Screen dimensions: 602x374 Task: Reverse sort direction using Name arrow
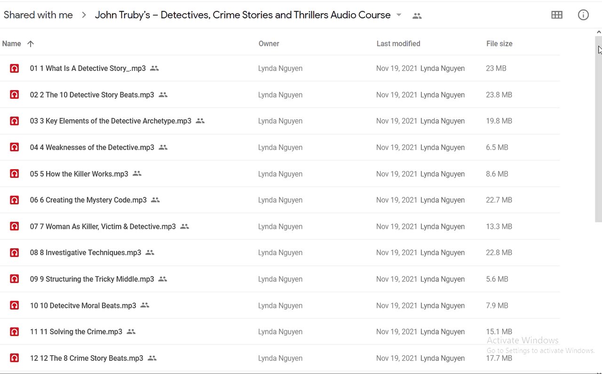(x=31, y=44)
